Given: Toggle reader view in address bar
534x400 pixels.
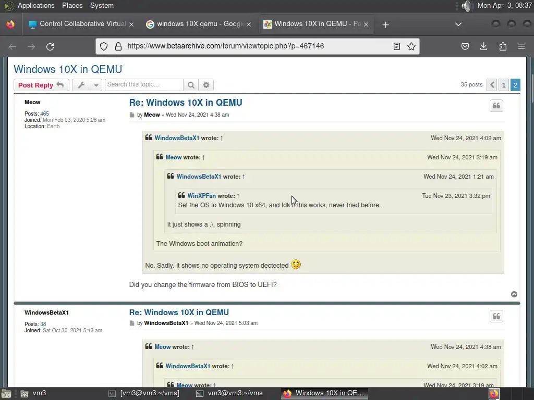Looking at the screenshot, I should coord(397,46).
